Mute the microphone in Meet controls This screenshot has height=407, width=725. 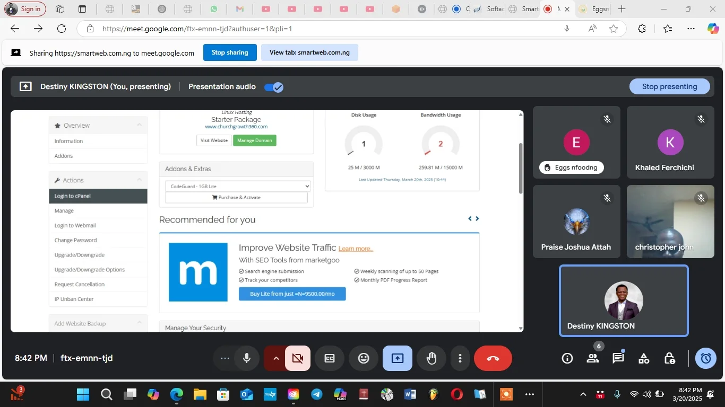point(246,358)
